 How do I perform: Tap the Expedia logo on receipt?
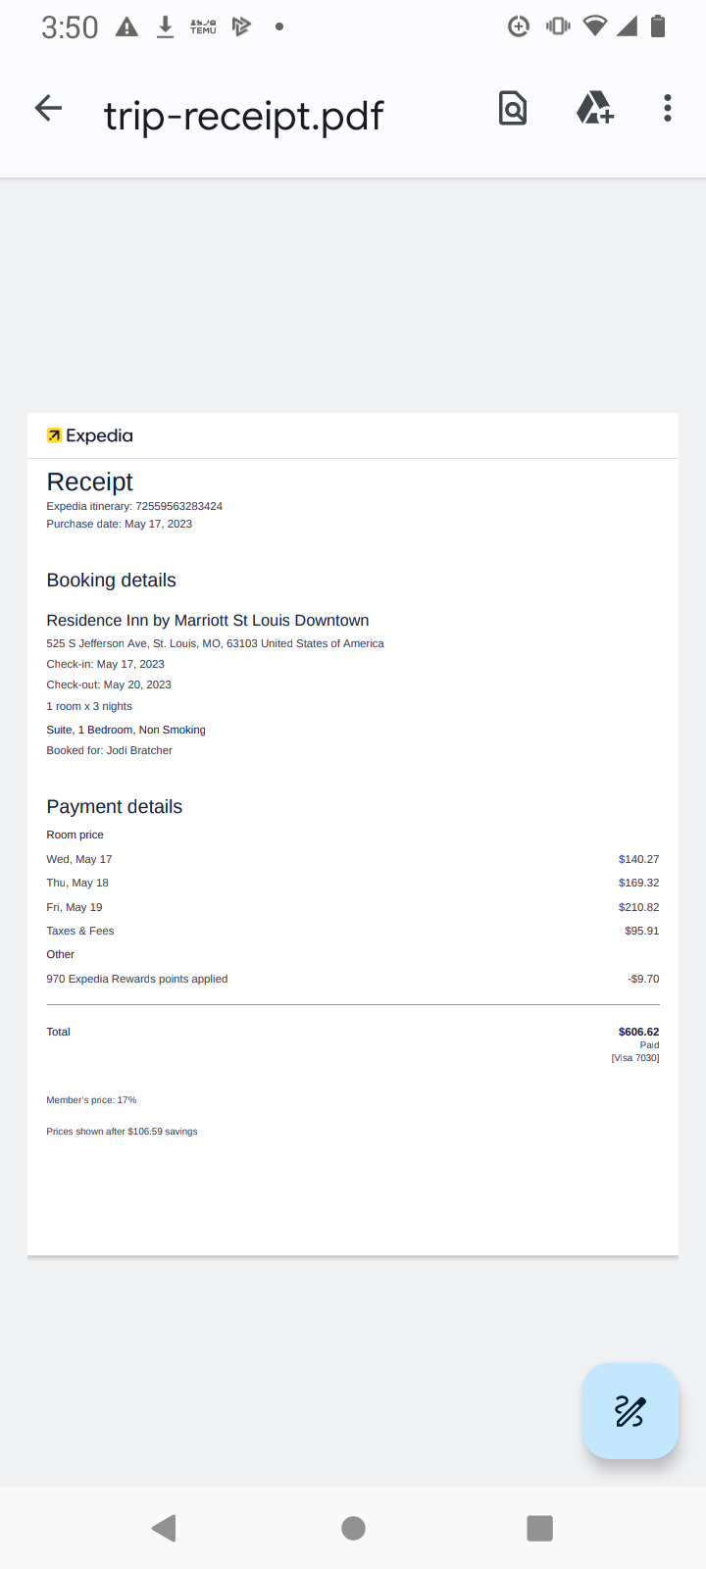[90, 435]
